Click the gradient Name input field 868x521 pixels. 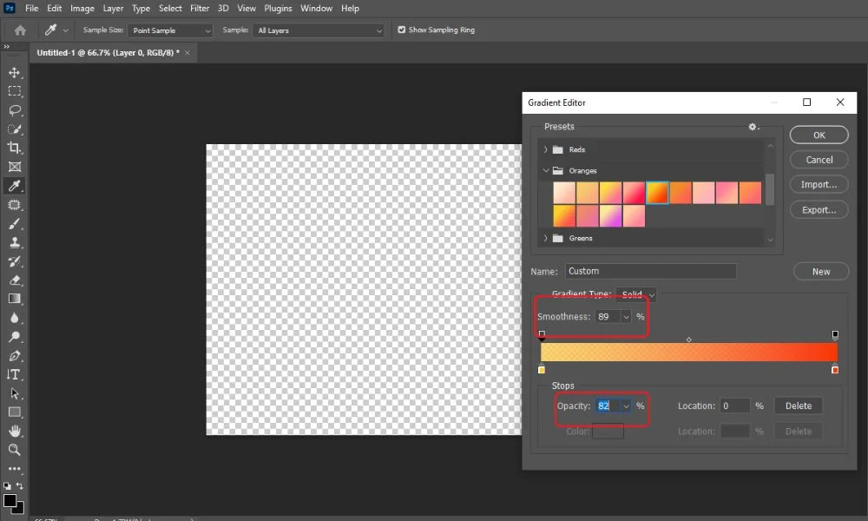(651, 271)
